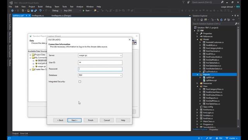Click the master git branch indicator in status bar
The height and width of the screenshot is (140, 248).
coord(232,138)
